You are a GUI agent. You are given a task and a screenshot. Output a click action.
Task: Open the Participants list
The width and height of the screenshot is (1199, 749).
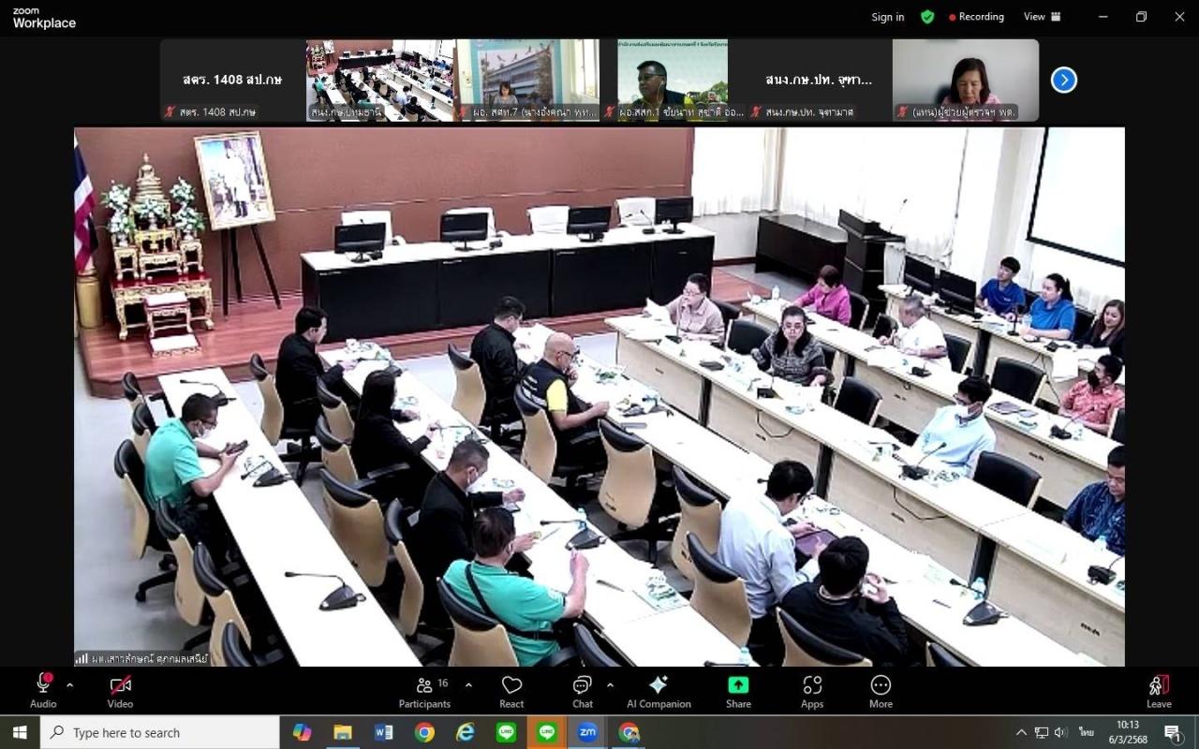point(425,692)
